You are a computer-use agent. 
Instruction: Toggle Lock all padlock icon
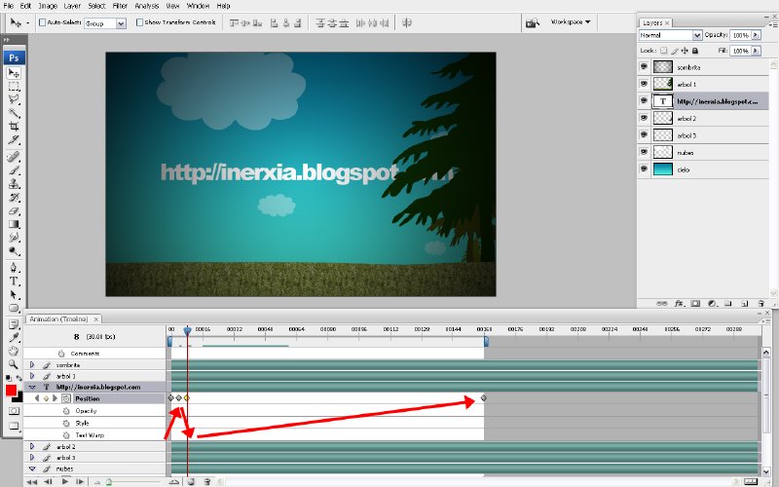click(695, 51)
